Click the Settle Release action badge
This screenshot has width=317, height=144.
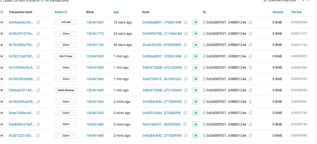click(x=66, y=90)
